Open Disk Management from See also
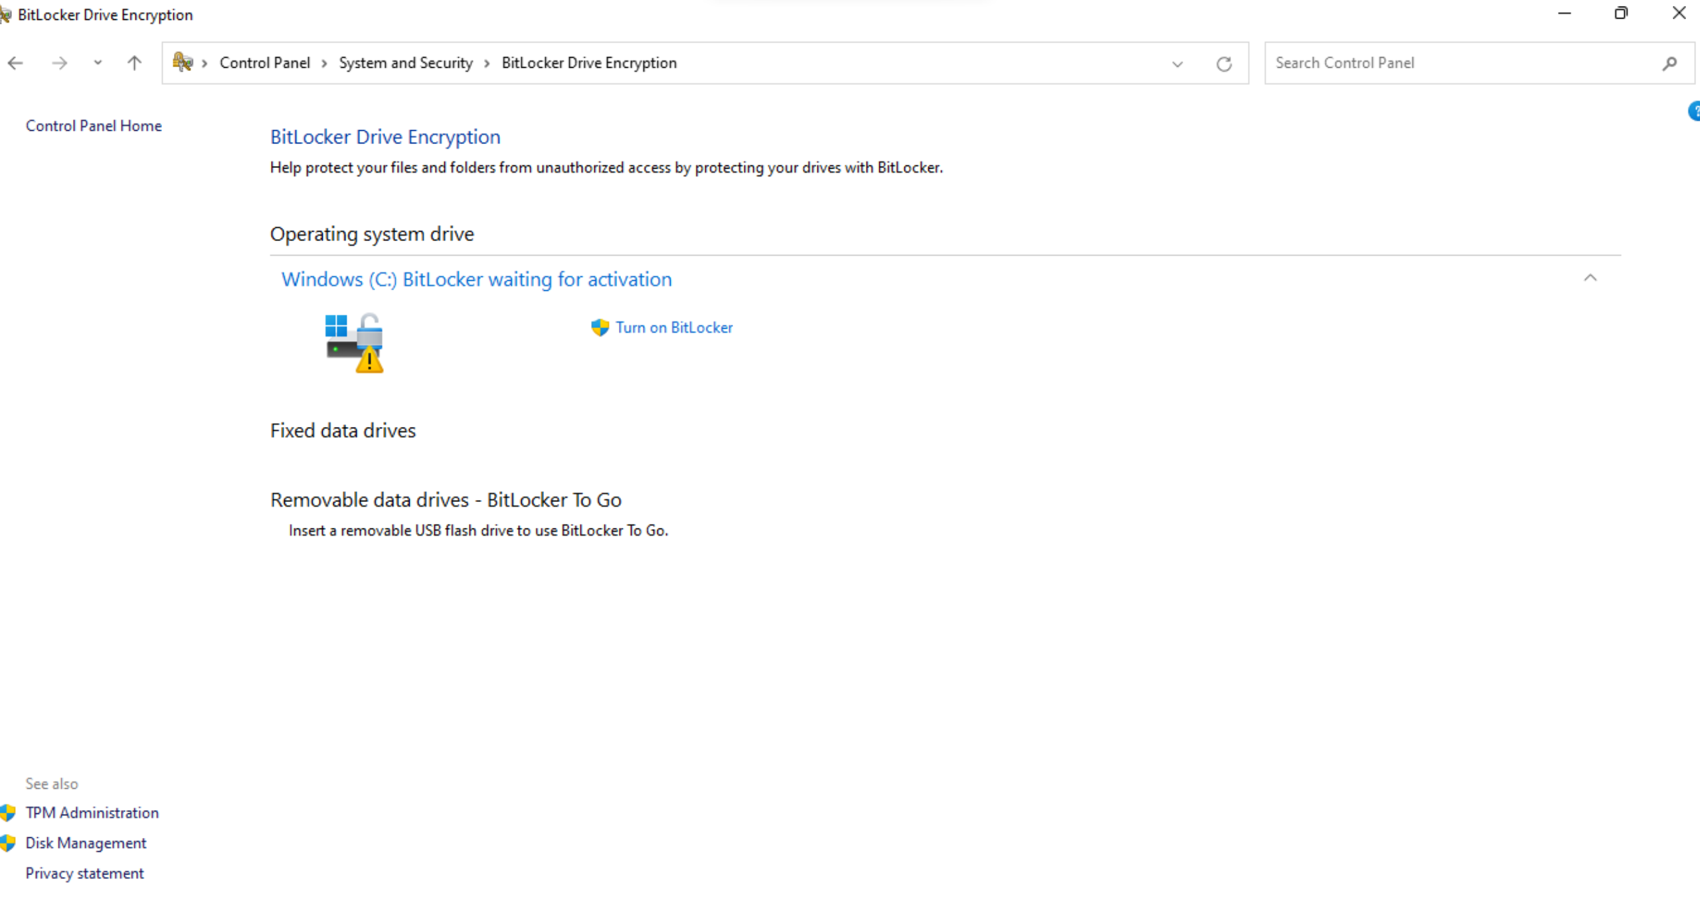 pyautogui.click(x=86, y=843)
